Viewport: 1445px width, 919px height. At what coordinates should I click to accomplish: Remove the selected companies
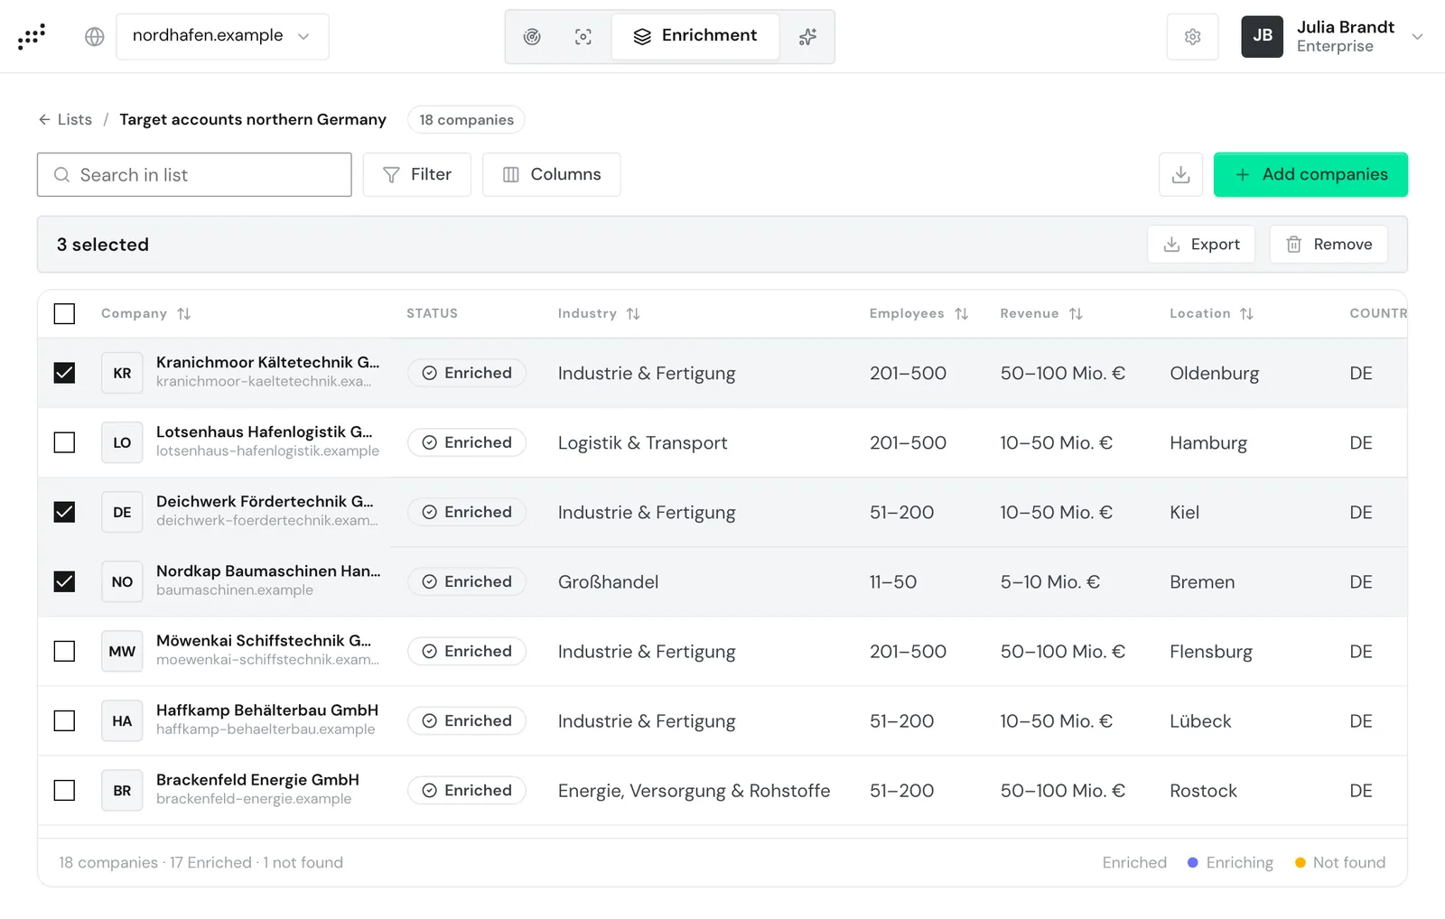1328,244
